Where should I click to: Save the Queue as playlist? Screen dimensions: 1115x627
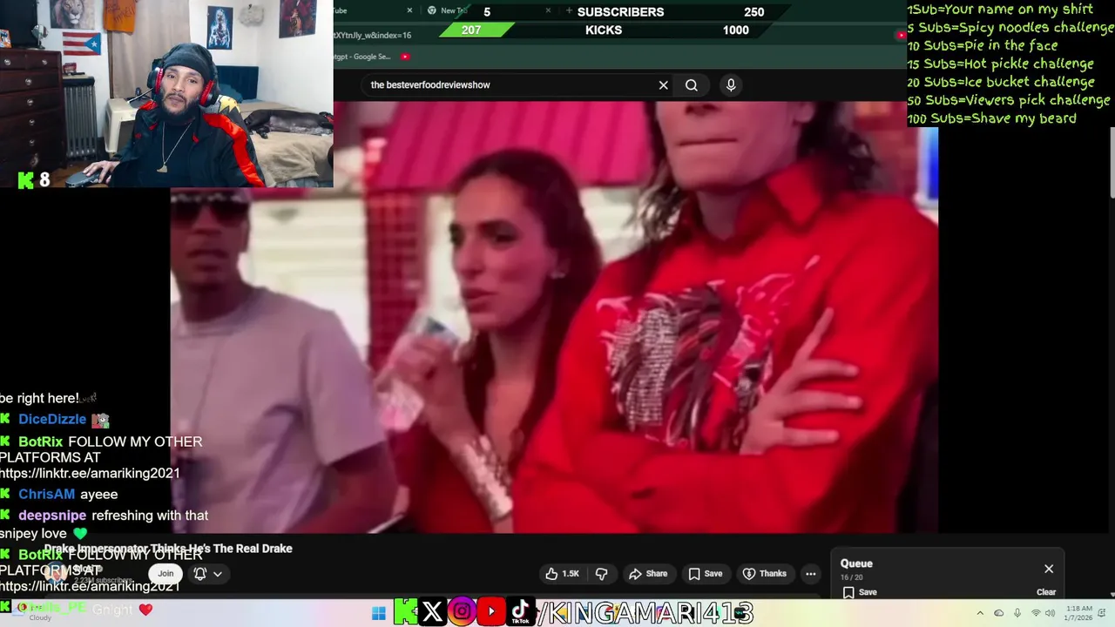coord(859,592)
